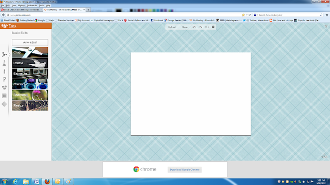Image resolution: width=330 pixels, height=185 pixels.
Task: Click the bookmark star in address bar
Action: 243,15
